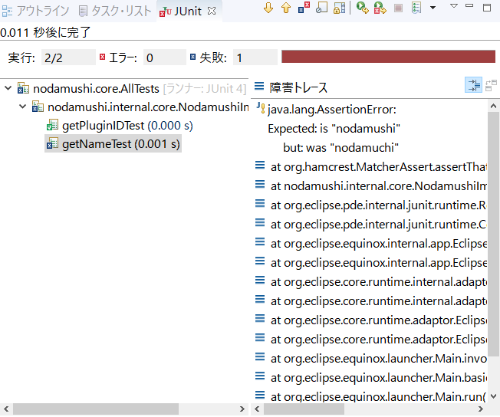Maximize the JUnit view

tap(487, 8)
